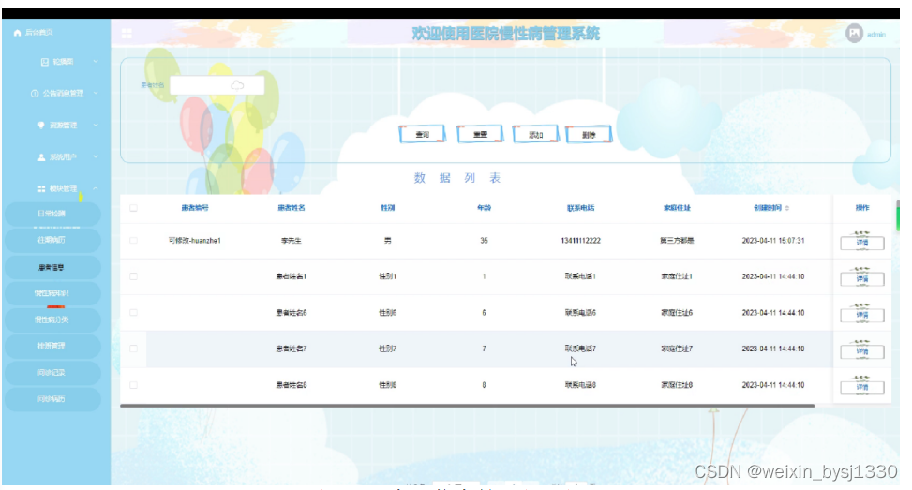Viewport: 912px width, 490px height.
Task: Click the cell 家庭住址6
Action: (677, 313)
